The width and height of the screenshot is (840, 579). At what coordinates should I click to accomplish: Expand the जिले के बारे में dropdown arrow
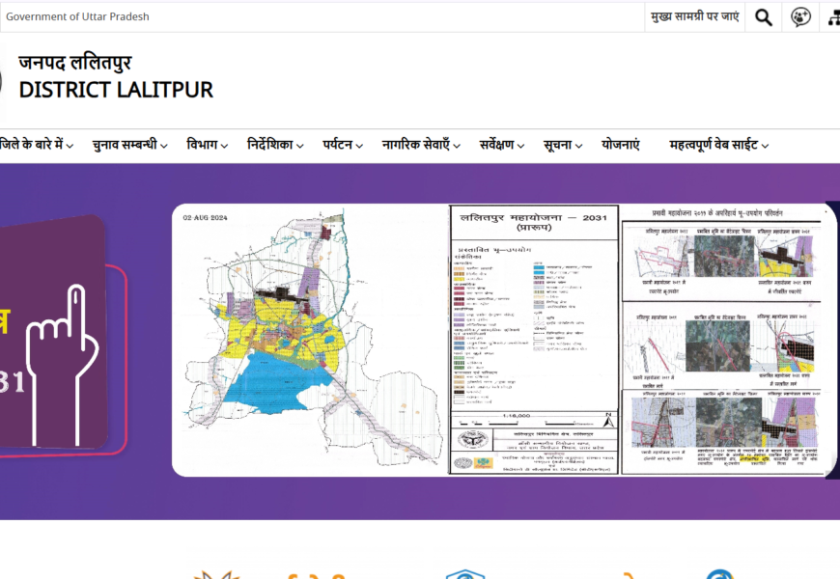click(70, 146)
